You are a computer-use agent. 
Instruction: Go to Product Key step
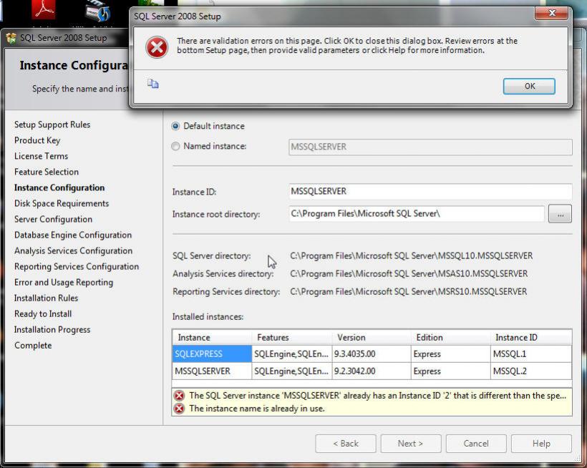[x=37, y=140]
